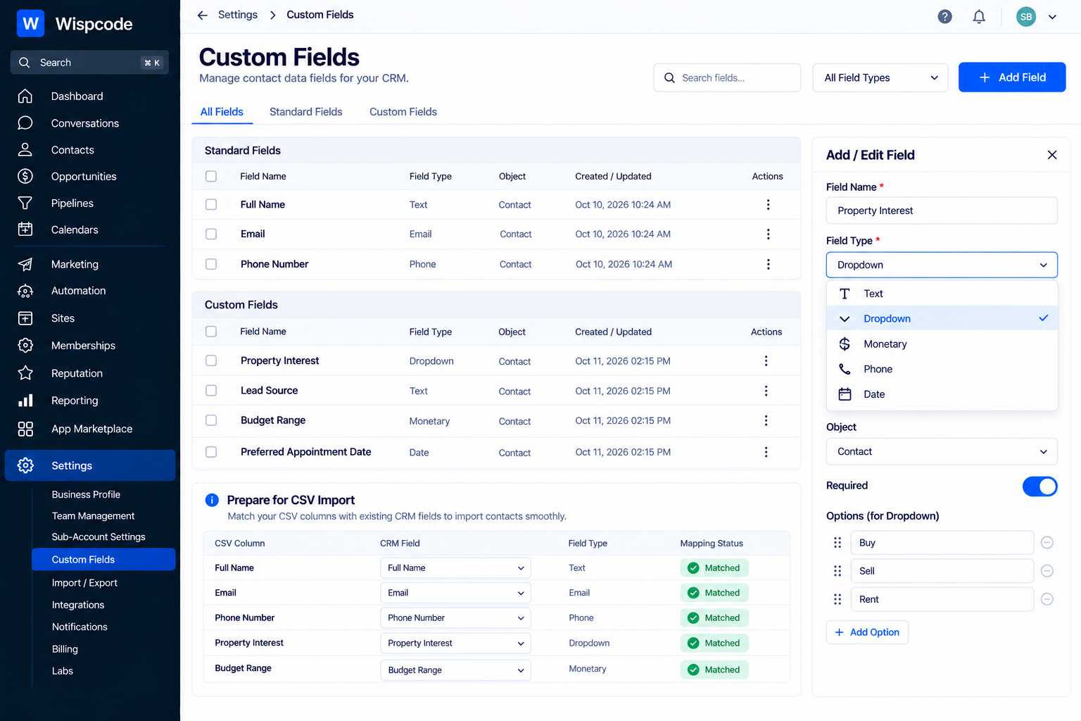This screenshot has height=721, width=1081.
Task: Choose Date in the field type list
Action: 942,394
